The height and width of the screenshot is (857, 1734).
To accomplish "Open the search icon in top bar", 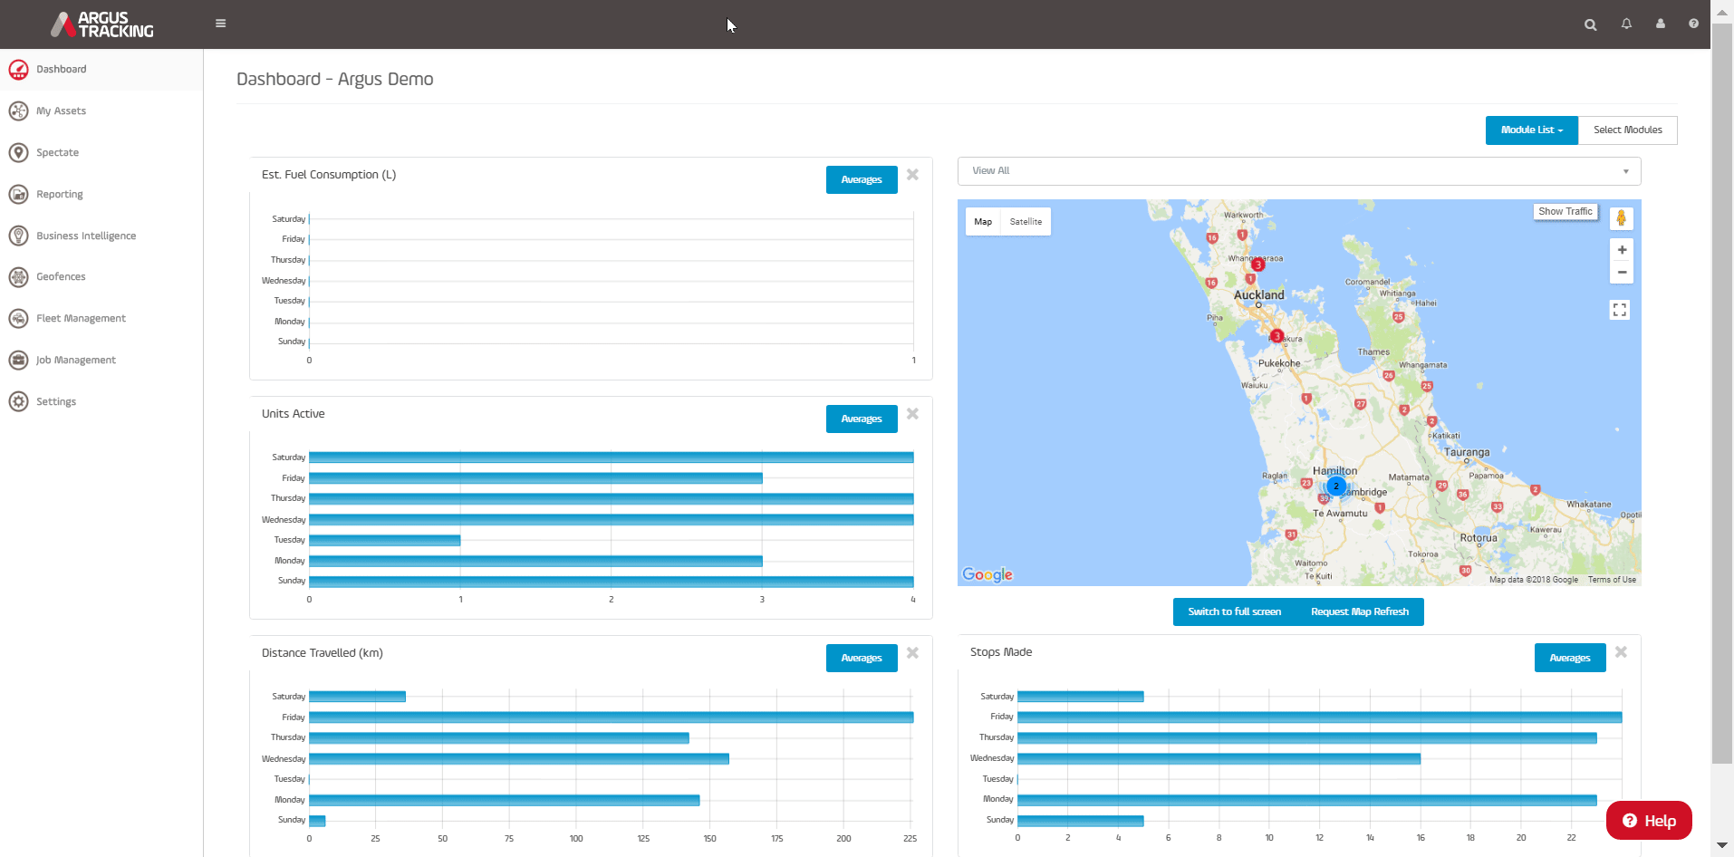I will coord(1590,24).
